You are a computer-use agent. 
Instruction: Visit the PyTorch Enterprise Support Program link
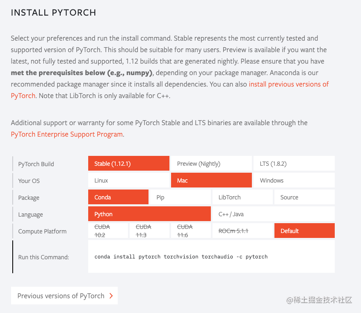coord(66,134)
